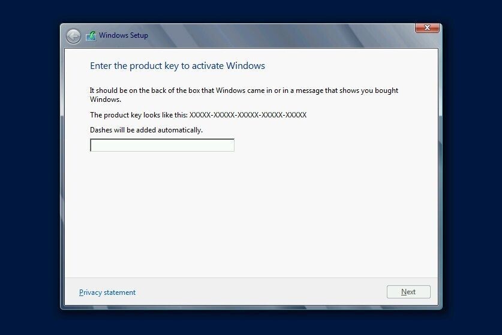Open the Privacy statement link

tap(107, 292)
